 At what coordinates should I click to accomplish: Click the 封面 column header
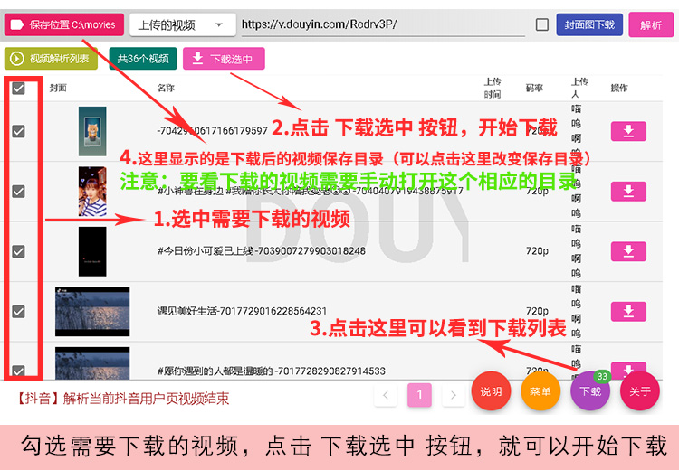tap(58, 88)
